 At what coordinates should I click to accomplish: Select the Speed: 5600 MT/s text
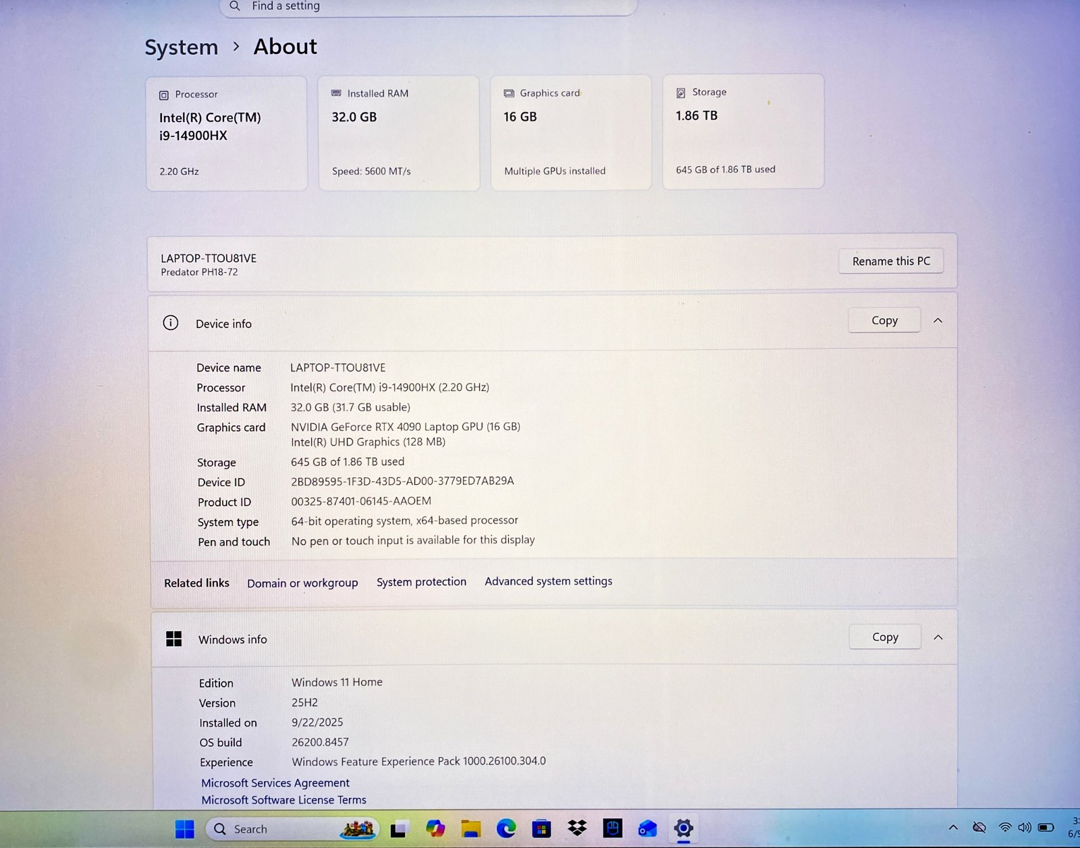[371, 171]
